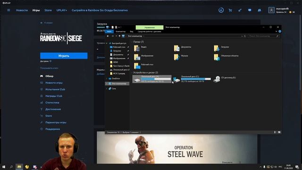
Task: Open the Объемные объекты folder
Action: (x=226, y=57)
